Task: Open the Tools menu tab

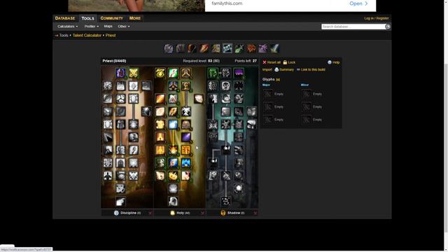Action: (x=87, y=18)
